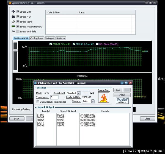Select the 92.311 time entry
Image resolution: width=165 pixels, height=154 pixels.
(40, 123)
